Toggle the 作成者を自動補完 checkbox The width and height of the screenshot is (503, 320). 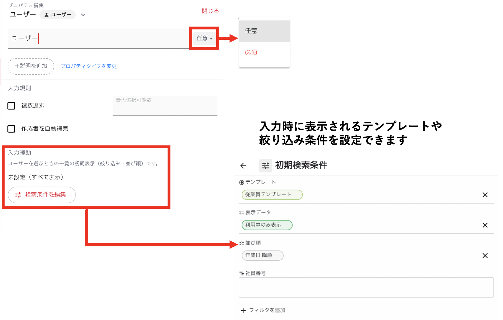11,129
